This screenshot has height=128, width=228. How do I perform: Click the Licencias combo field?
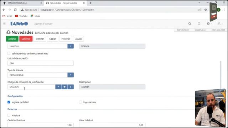[x=37, y=46]
